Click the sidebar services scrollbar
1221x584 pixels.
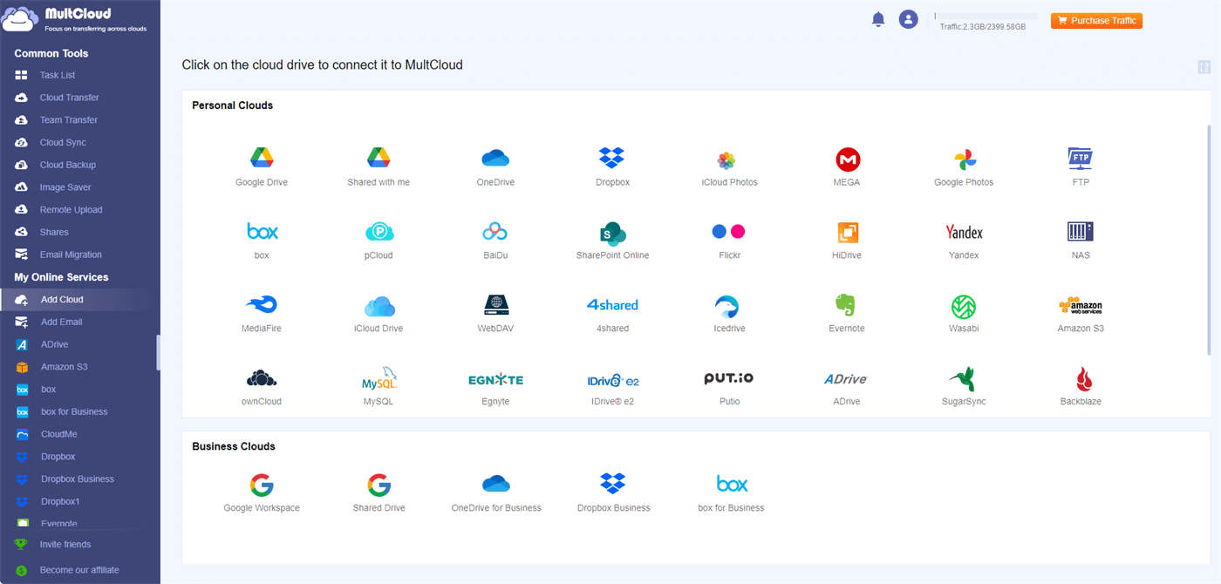158,352
